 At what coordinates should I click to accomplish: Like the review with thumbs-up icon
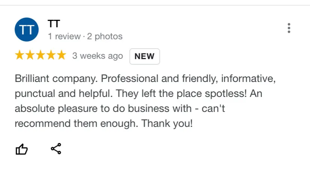coord(21,149)
